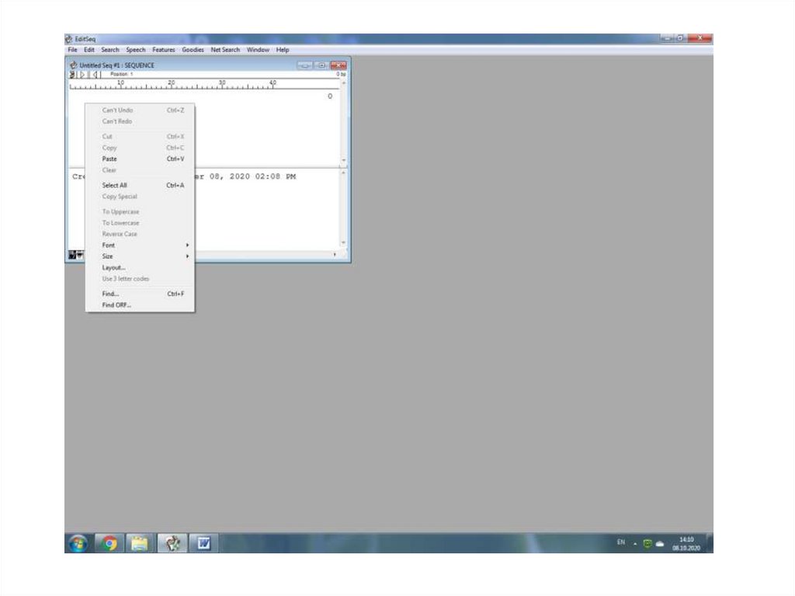The width and height of the screenshot is (795, 596).
Task: Open the Goodies menu
Action: [193, 50]
